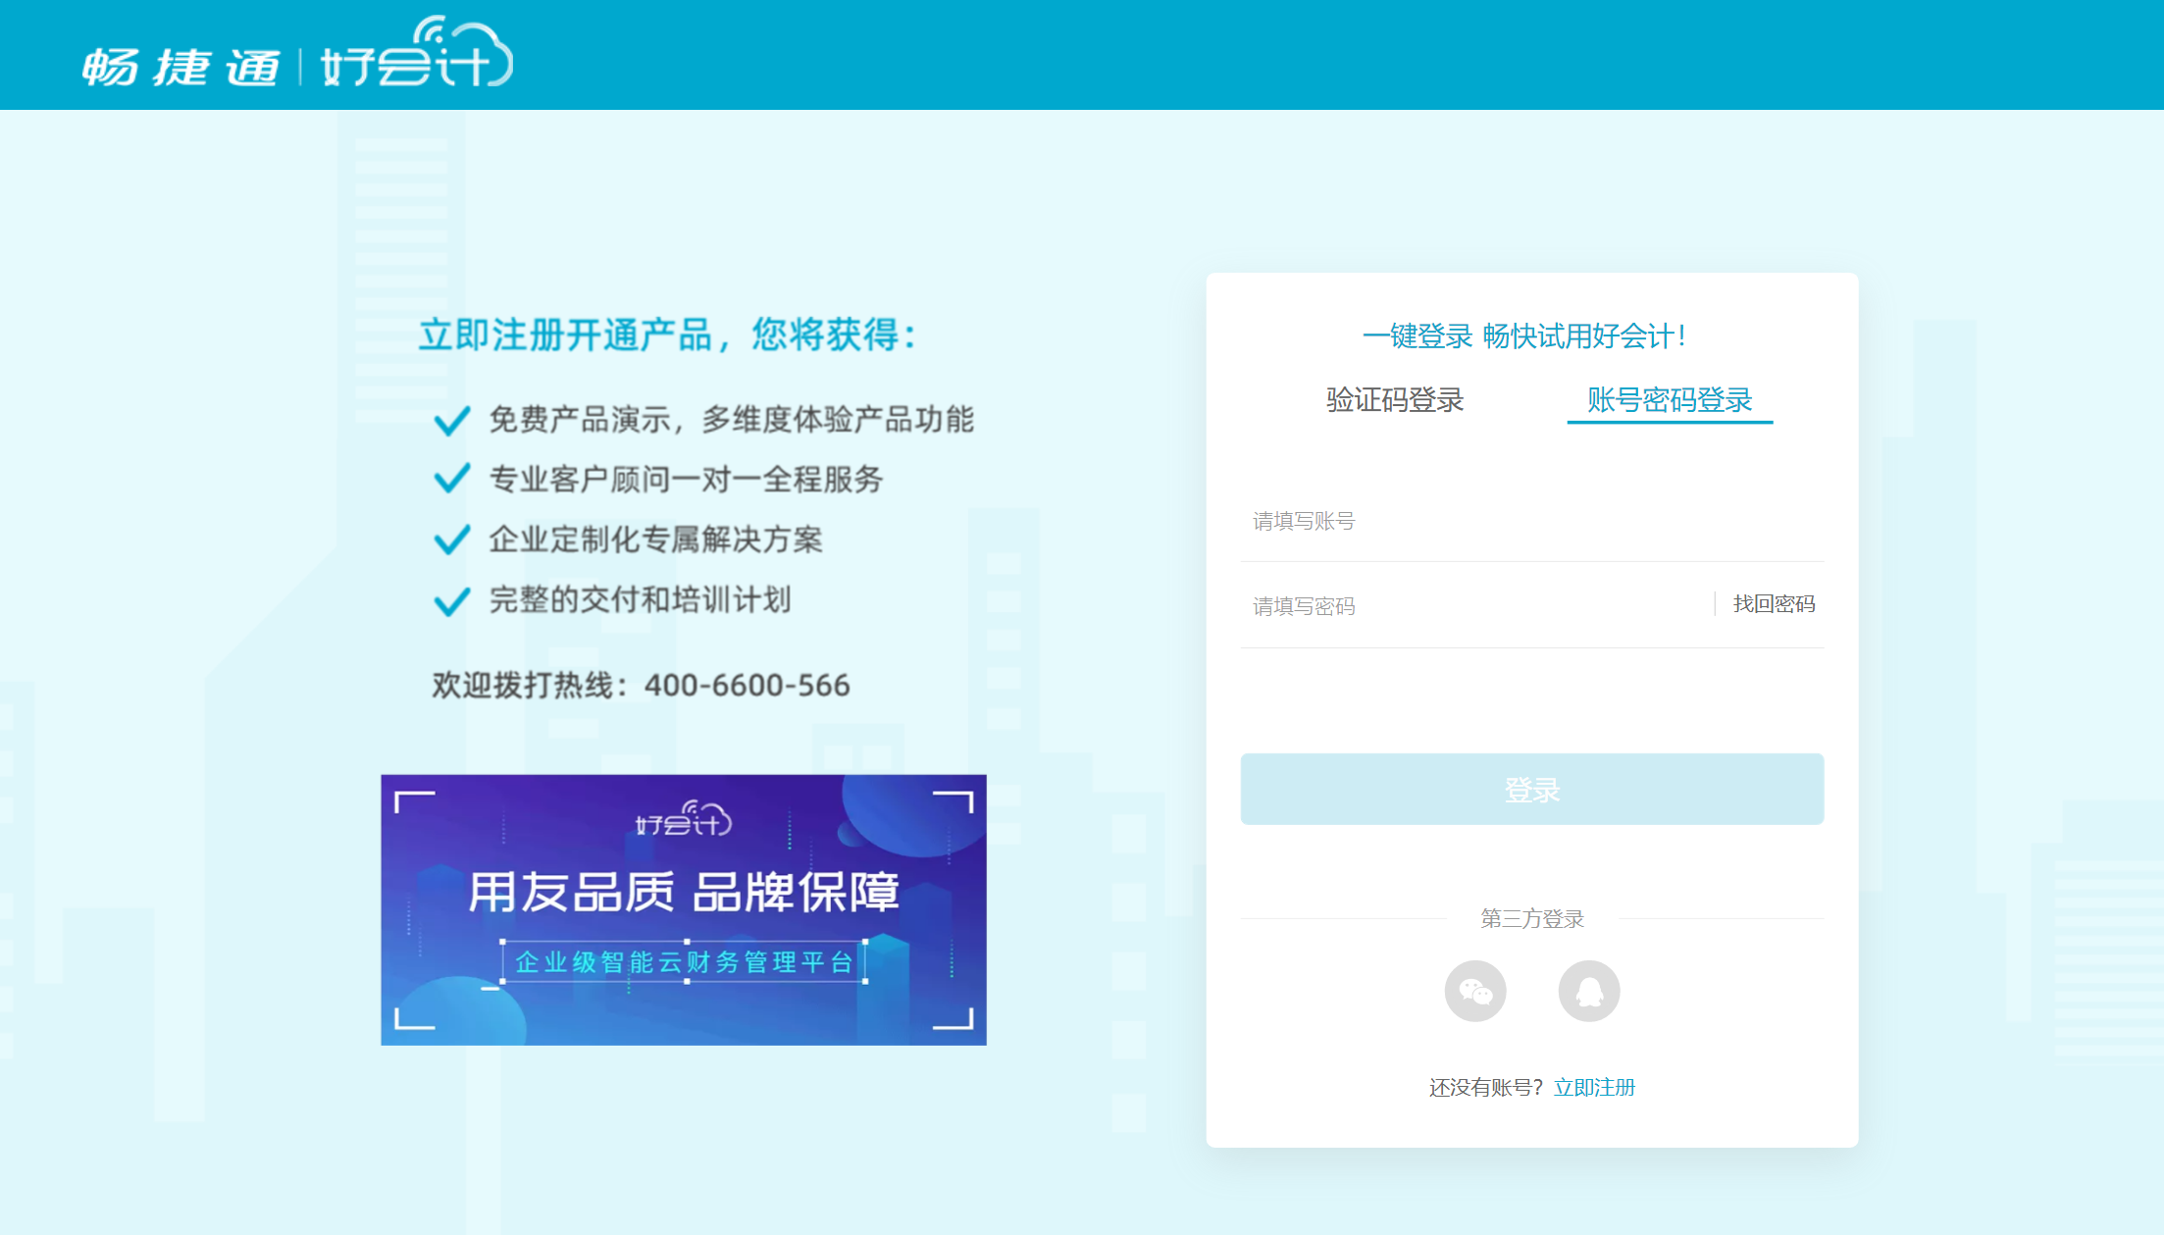Click the WeChat third-party login icon
Screen dimensions: 2164x1235
point(1474,991)
